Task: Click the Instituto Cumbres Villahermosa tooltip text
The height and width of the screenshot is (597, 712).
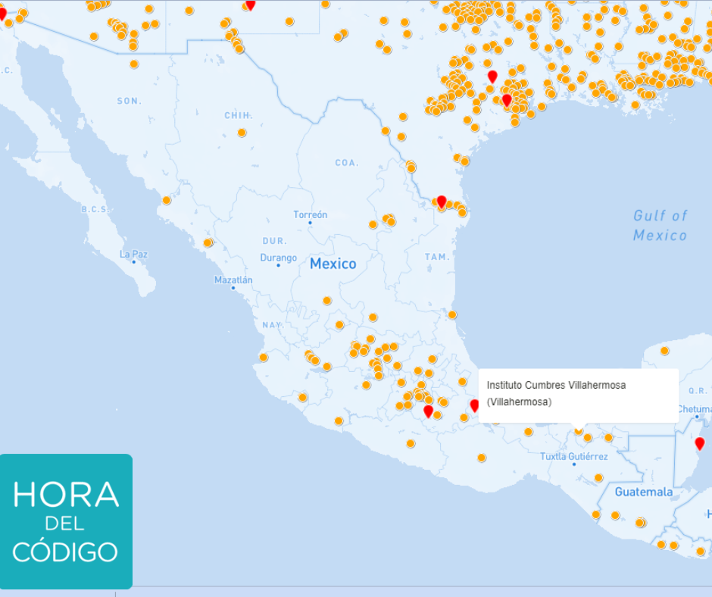Action: (x=556, y=393)
